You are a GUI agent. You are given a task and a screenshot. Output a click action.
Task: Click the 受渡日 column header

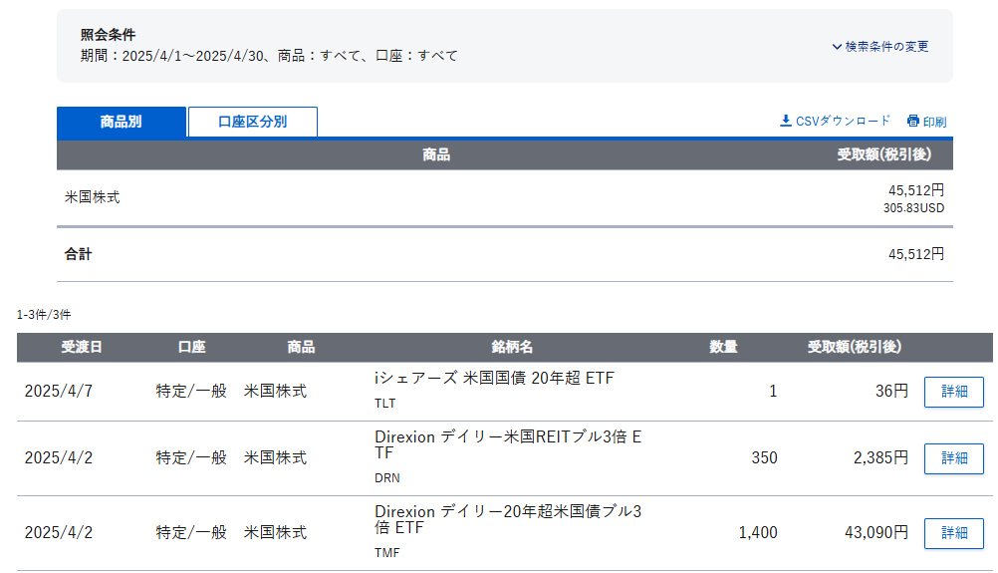coord(82,347)
